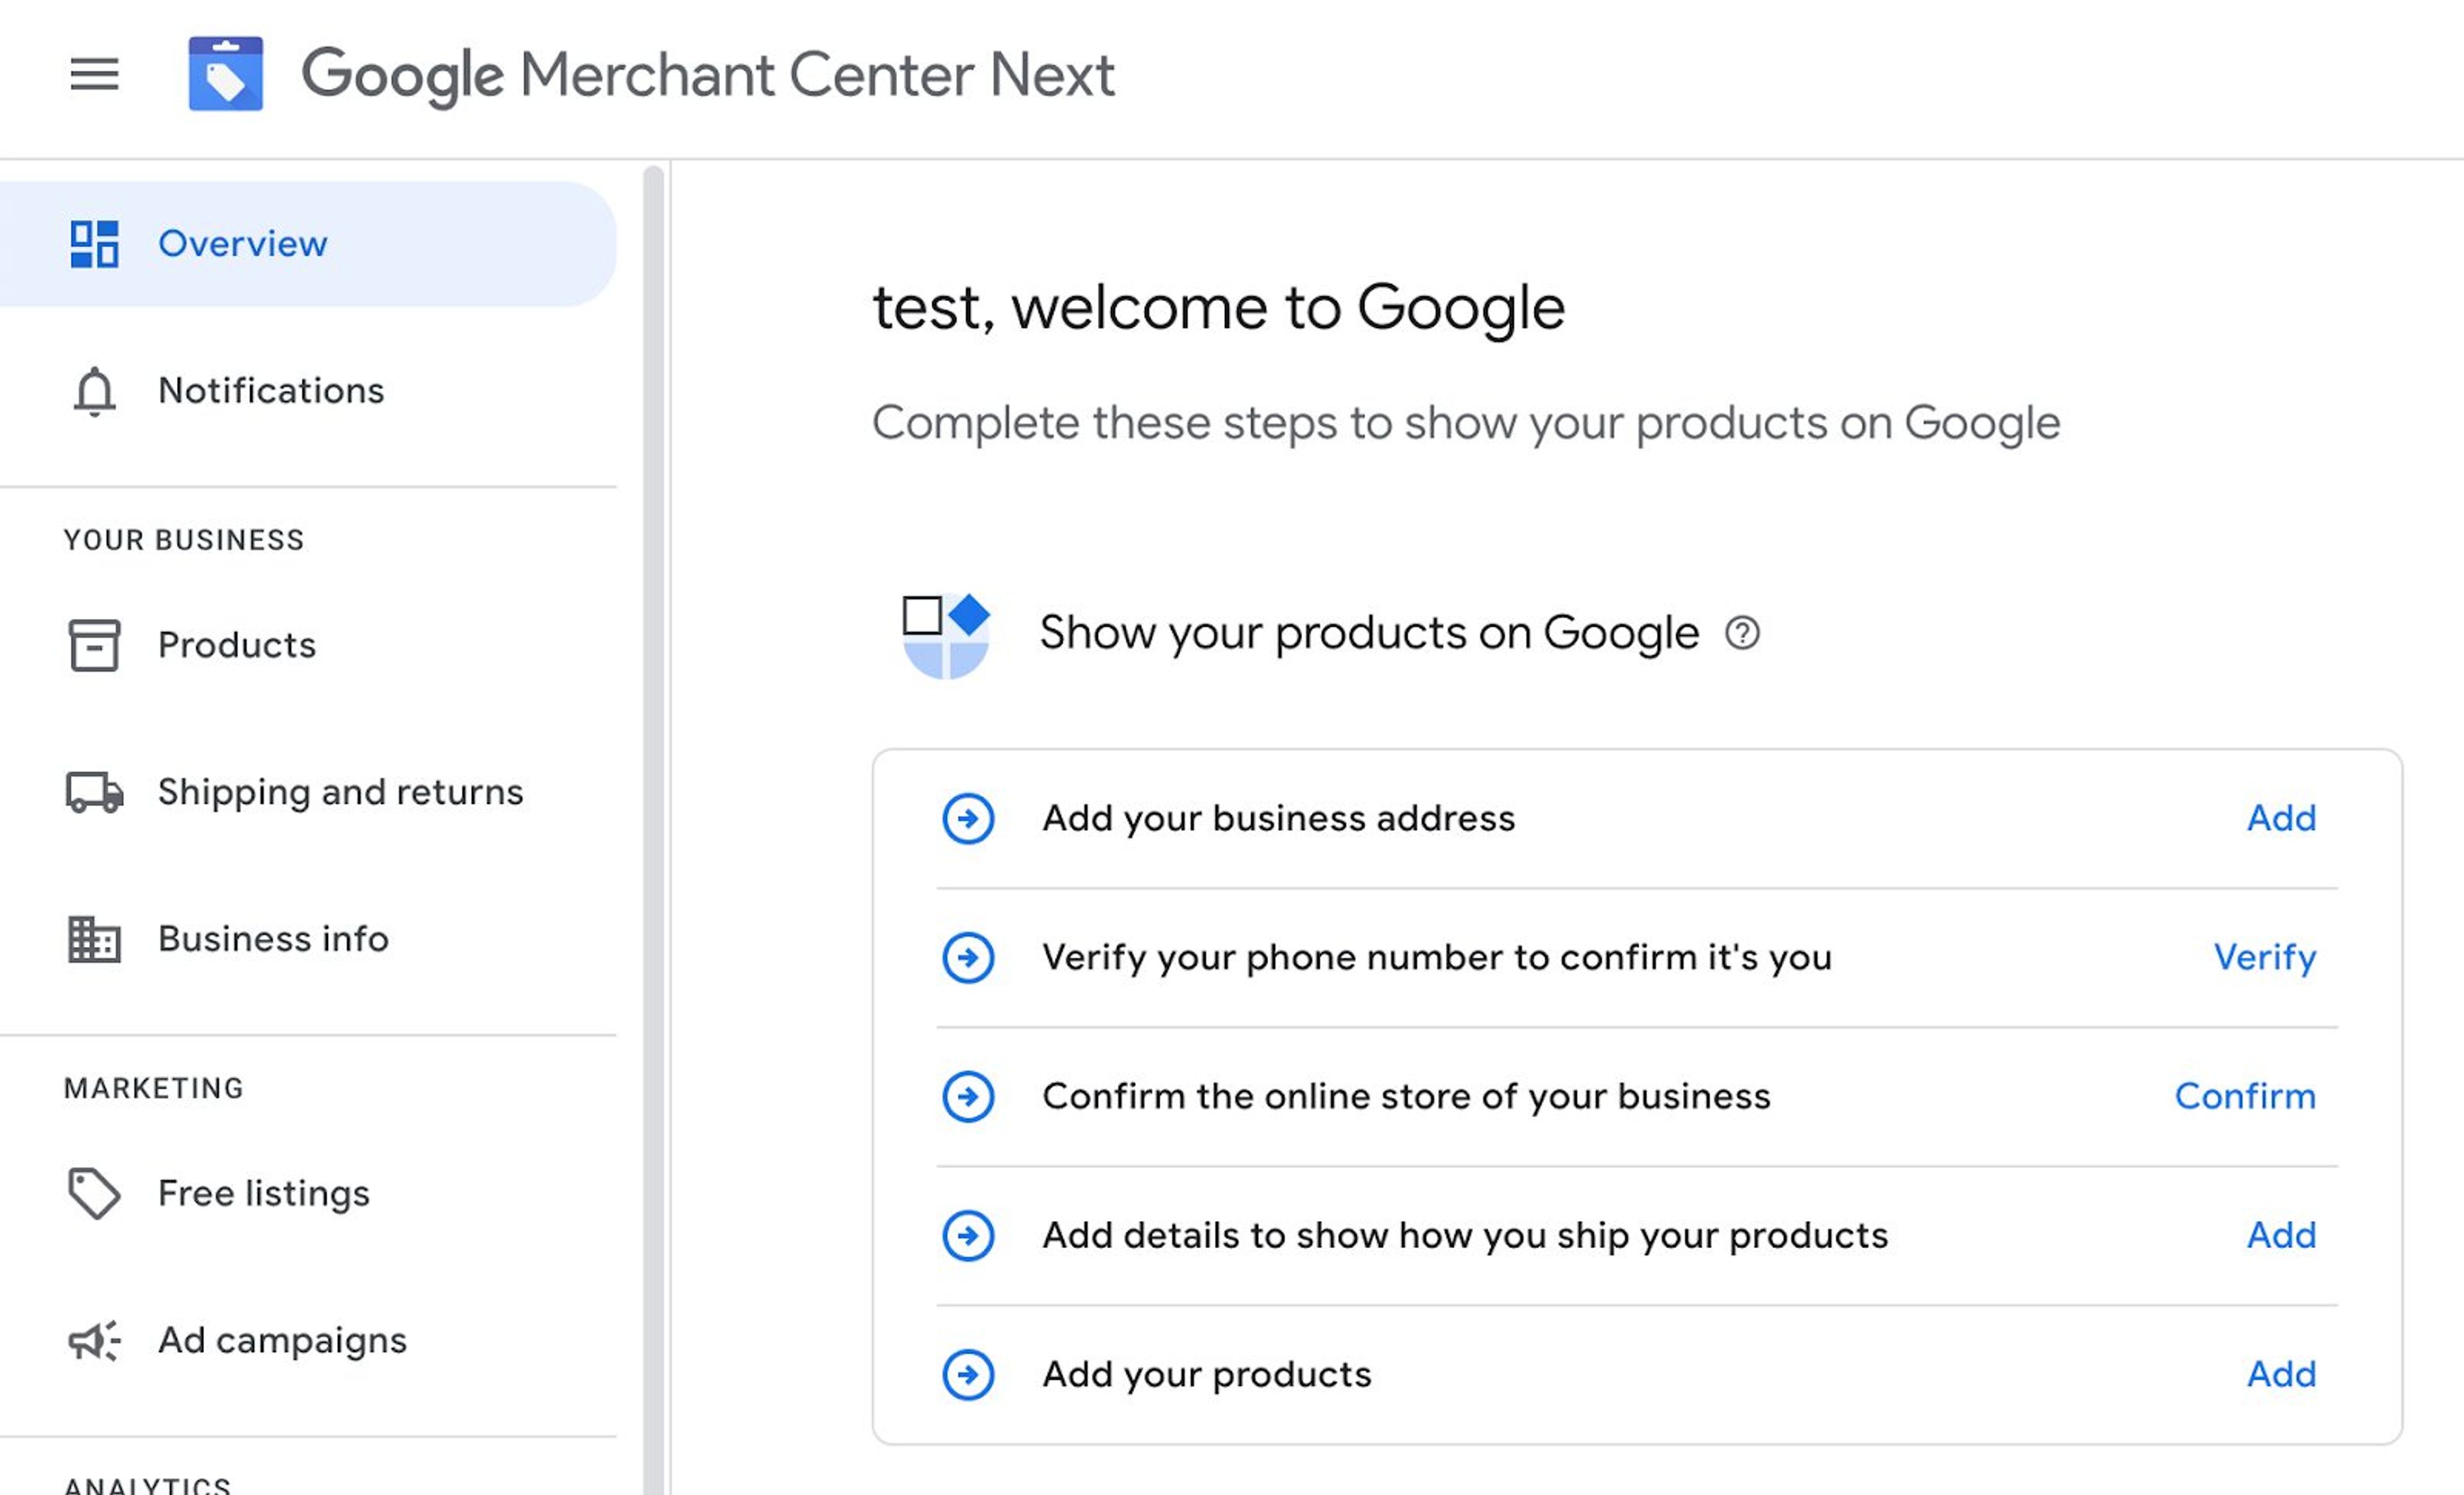Click the Free listings tag icon
The image size is (2464, 1495).
click(x=94, y=1193)
